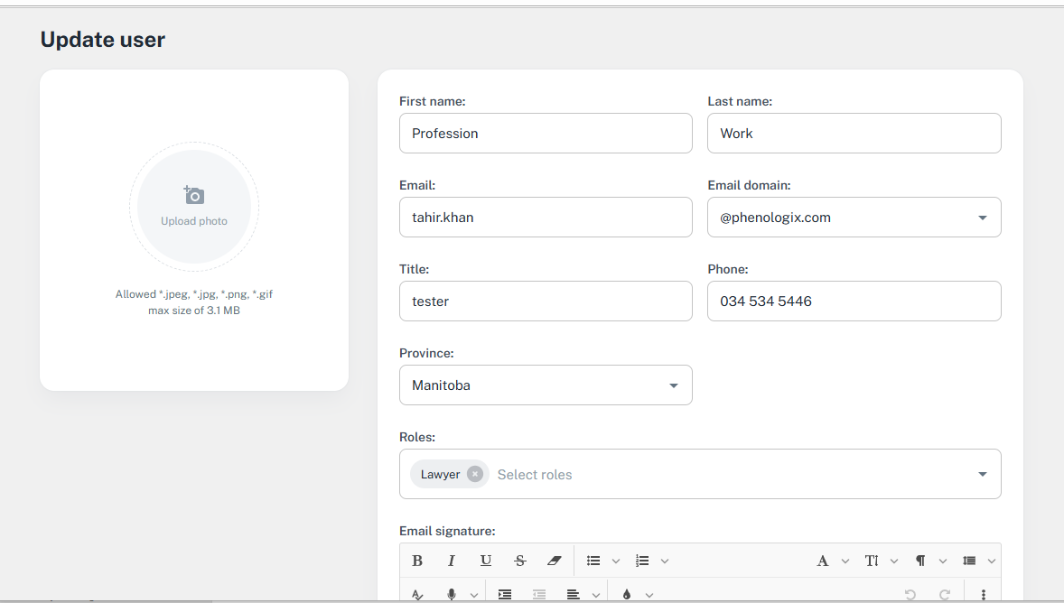Click the clear formatting eraser icon
Image resolution: width=1064 pixels, height=603 pixels.
point(555,561)
